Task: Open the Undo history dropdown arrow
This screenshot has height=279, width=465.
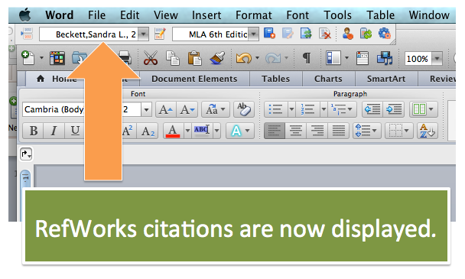Action: point(257,58)
